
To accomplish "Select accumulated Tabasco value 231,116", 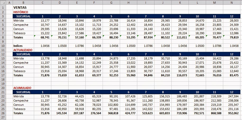I will tap(232, 109).
